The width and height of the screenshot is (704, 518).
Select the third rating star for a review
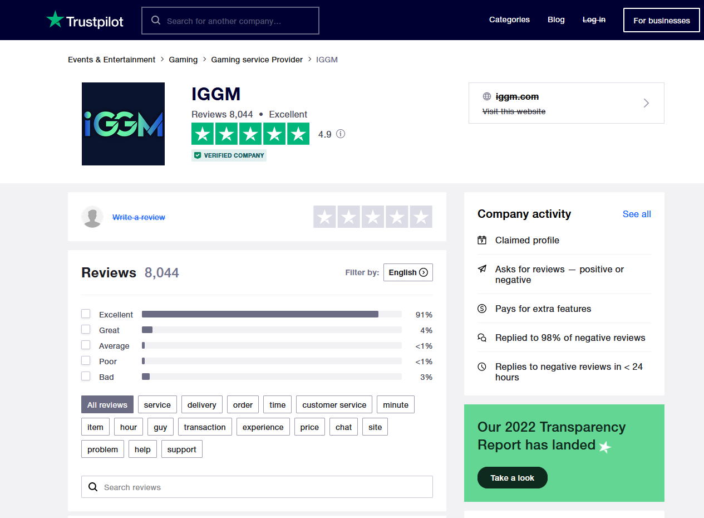(x=373, y=217)
